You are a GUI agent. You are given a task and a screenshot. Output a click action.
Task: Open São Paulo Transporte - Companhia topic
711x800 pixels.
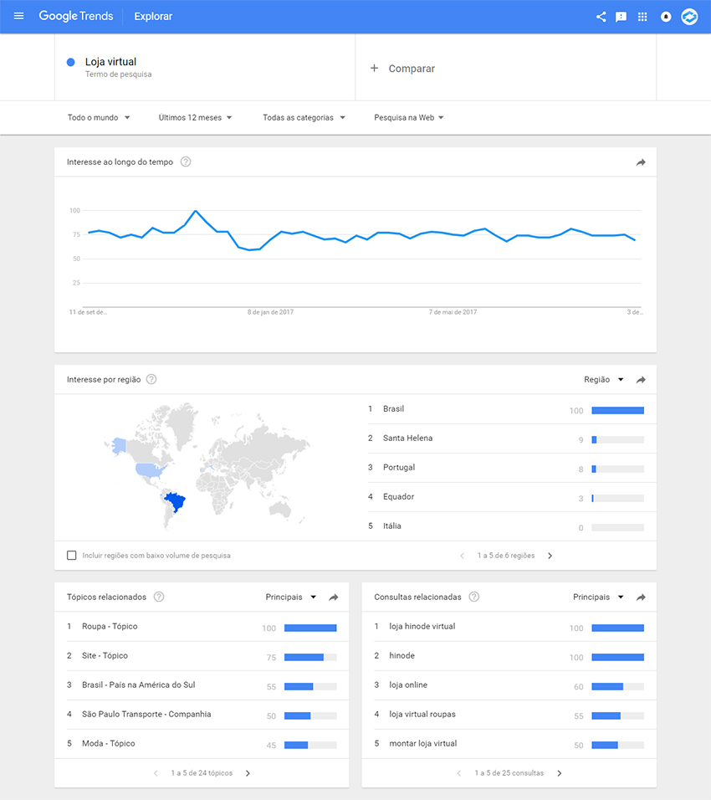(x=202, y=715)
